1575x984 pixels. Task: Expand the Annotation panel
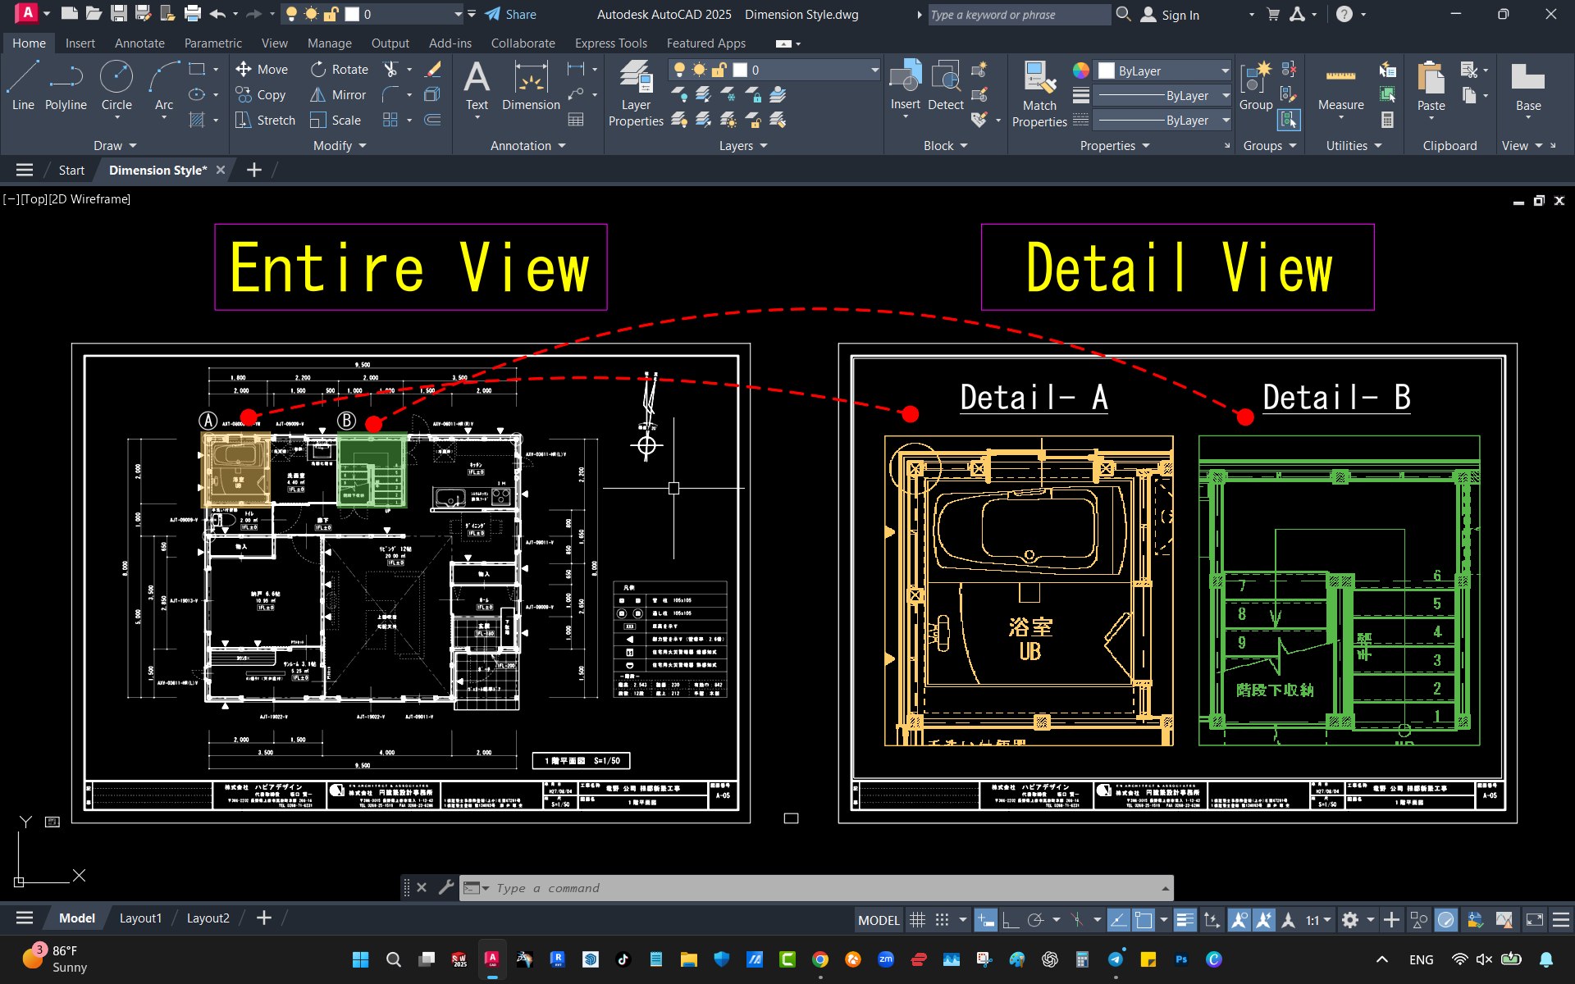(528, 145)
